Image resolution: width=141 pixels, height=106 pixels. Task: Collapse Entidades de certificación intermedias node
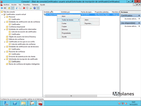[x=5, y=29]
